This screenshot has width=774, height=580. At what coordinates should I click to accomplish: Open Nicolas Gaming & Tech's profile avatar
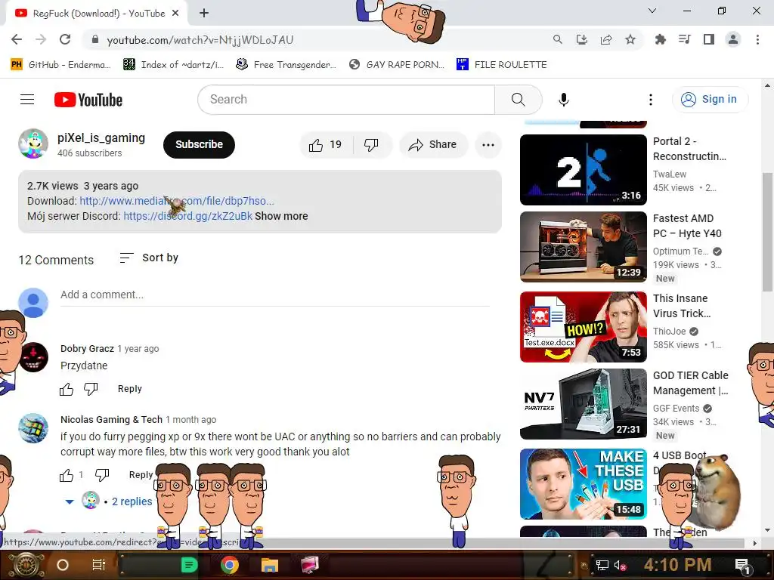33,428
